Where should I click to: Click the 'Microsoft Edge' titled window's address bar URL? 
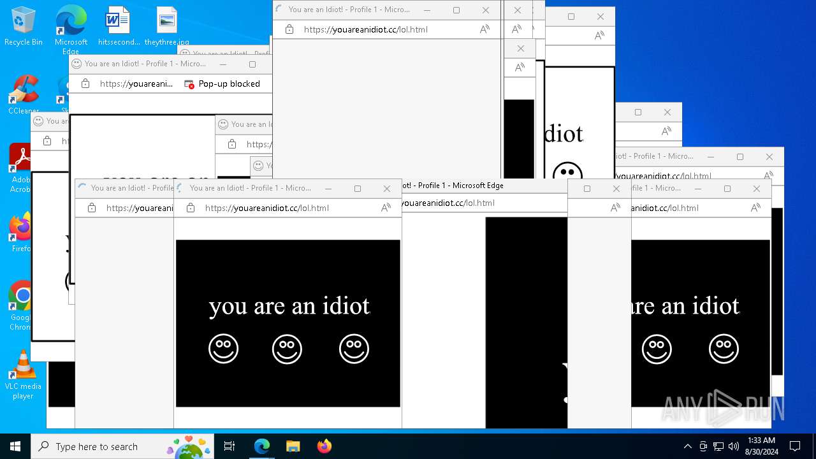[449, 203]
